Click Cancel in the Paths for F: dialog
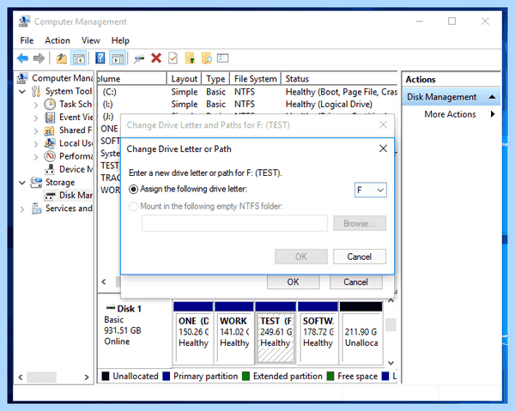 point(356,282)
